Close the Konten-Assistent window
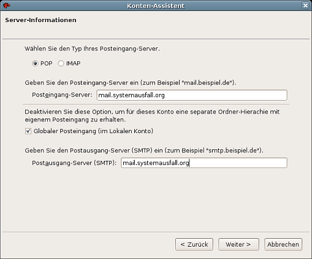This screenshot has height=259, width=312. click(305, 6)
